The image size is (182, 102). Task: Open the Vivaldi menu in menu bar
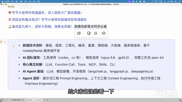[x=7, y=1]
